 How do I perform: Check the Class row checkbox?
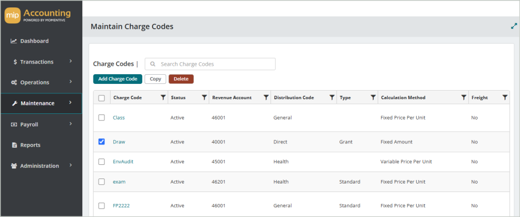pyautogui.click(x=102, y=118)
